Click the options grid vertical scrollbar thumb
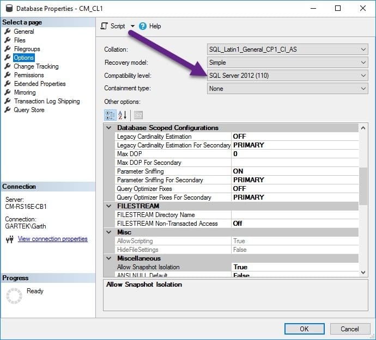376x340 pixels. [363, 186]
